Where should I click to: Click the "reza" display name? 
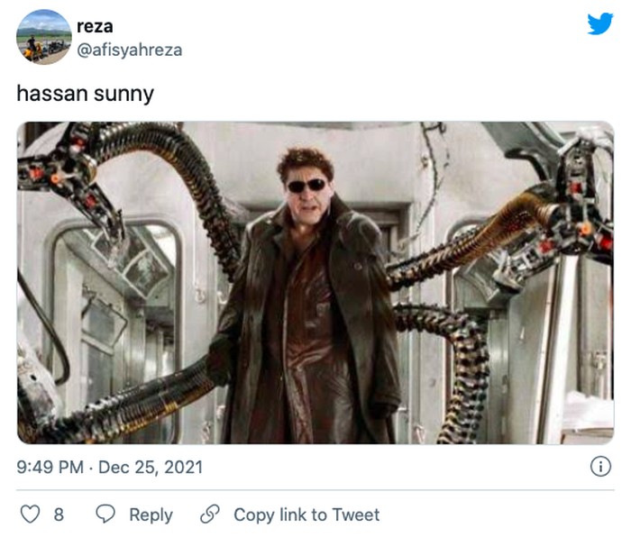click(x=96, y=26)
